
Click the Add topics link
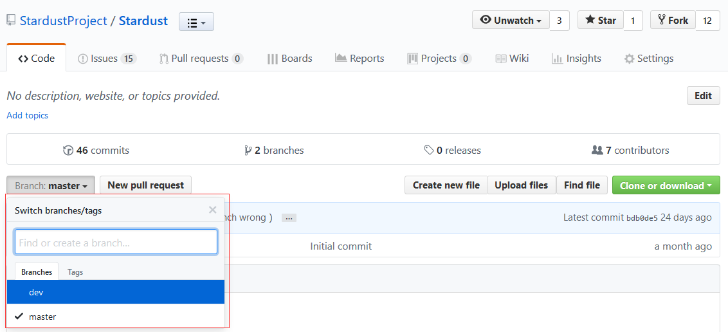(x=27, y=115)
